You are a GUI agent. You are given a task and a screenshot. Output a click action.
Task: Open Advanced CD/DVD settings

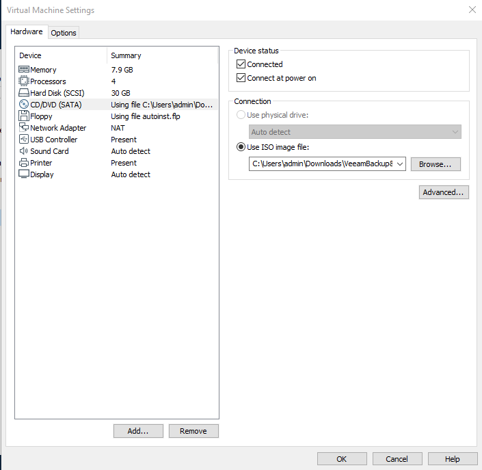pyautogui.click(x=444, y=192)
